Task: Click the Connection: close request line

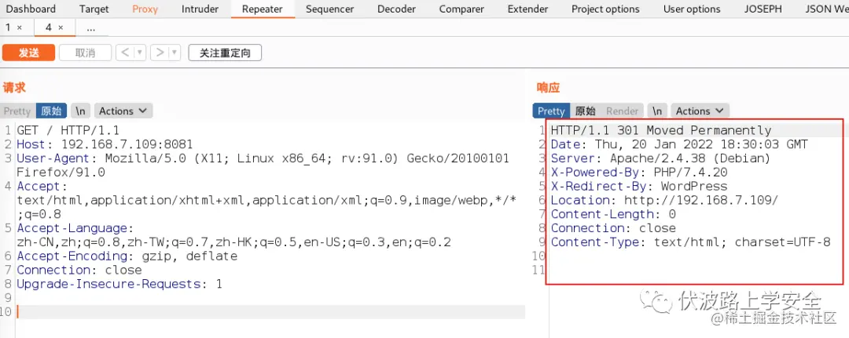Action: point(79,270)
